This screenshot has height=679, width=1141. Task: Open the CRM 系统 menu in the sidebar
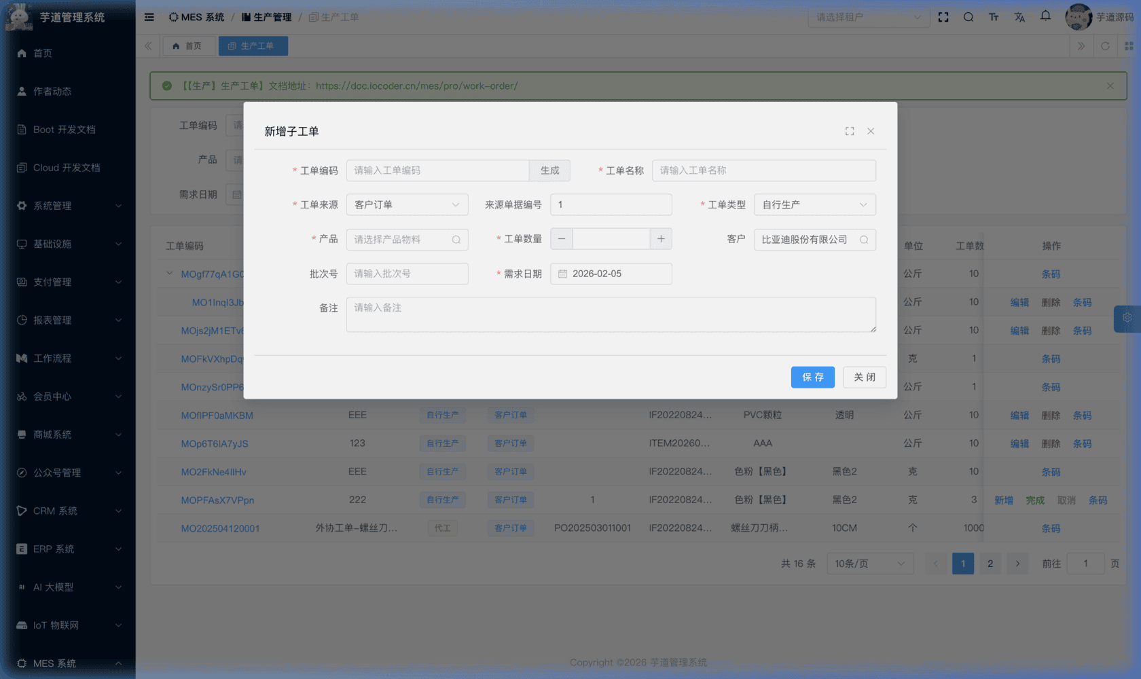pos(68,511)
